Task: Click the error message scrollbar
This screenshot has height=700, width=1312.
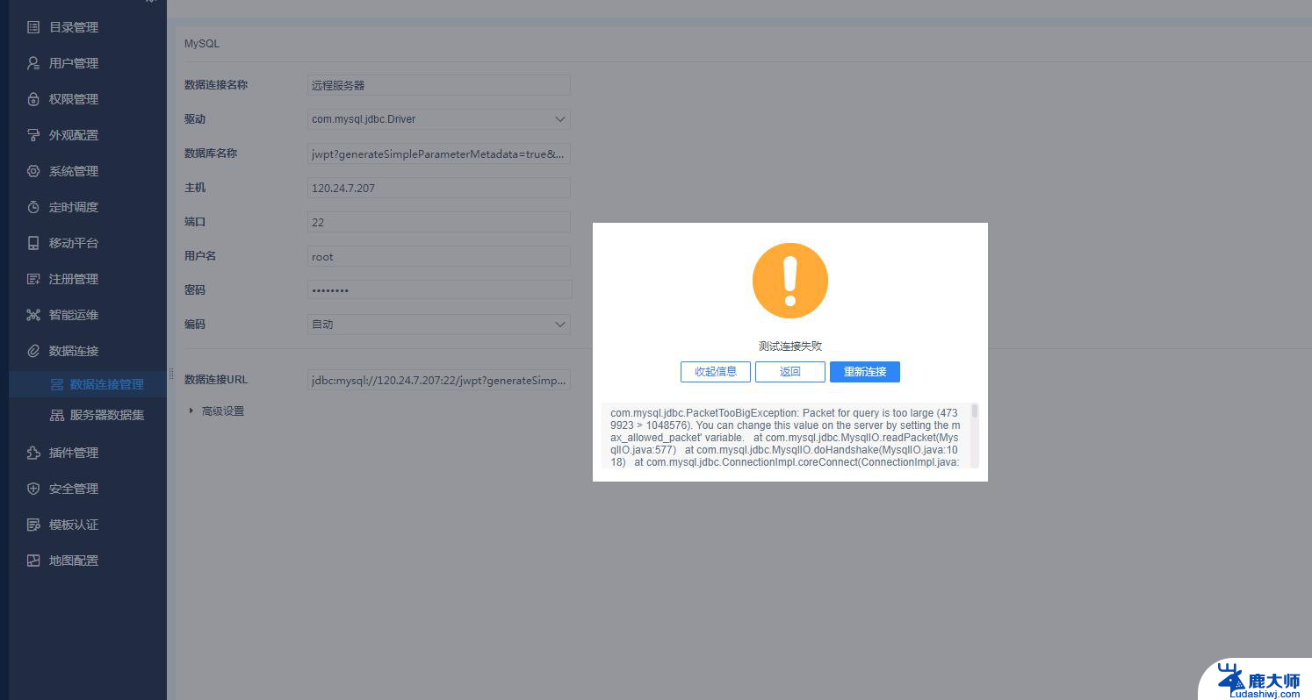Action: pyautogui.click(x=975, y=411)
